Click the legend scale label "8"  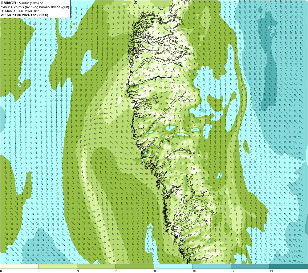click(x=155, y=271)
